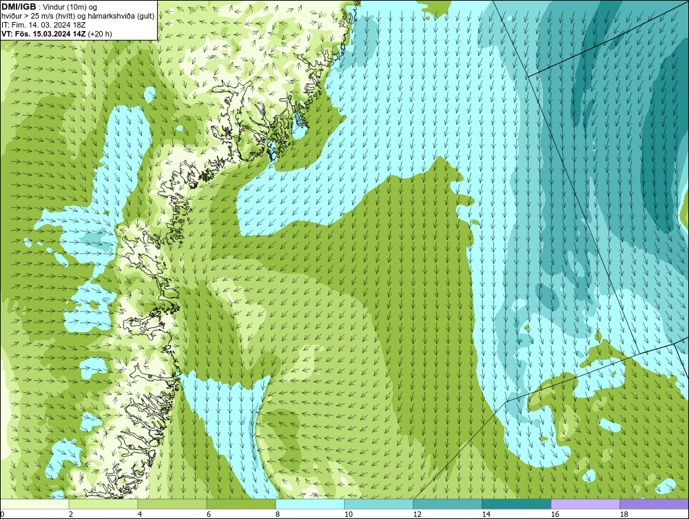Click the 10–12 m/s cyan legend swatch

379,504
